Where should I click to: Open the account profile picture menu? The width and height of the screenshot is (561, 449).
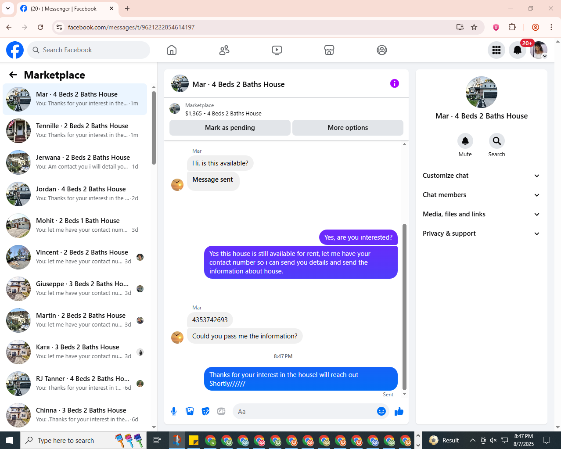(539, 50)
